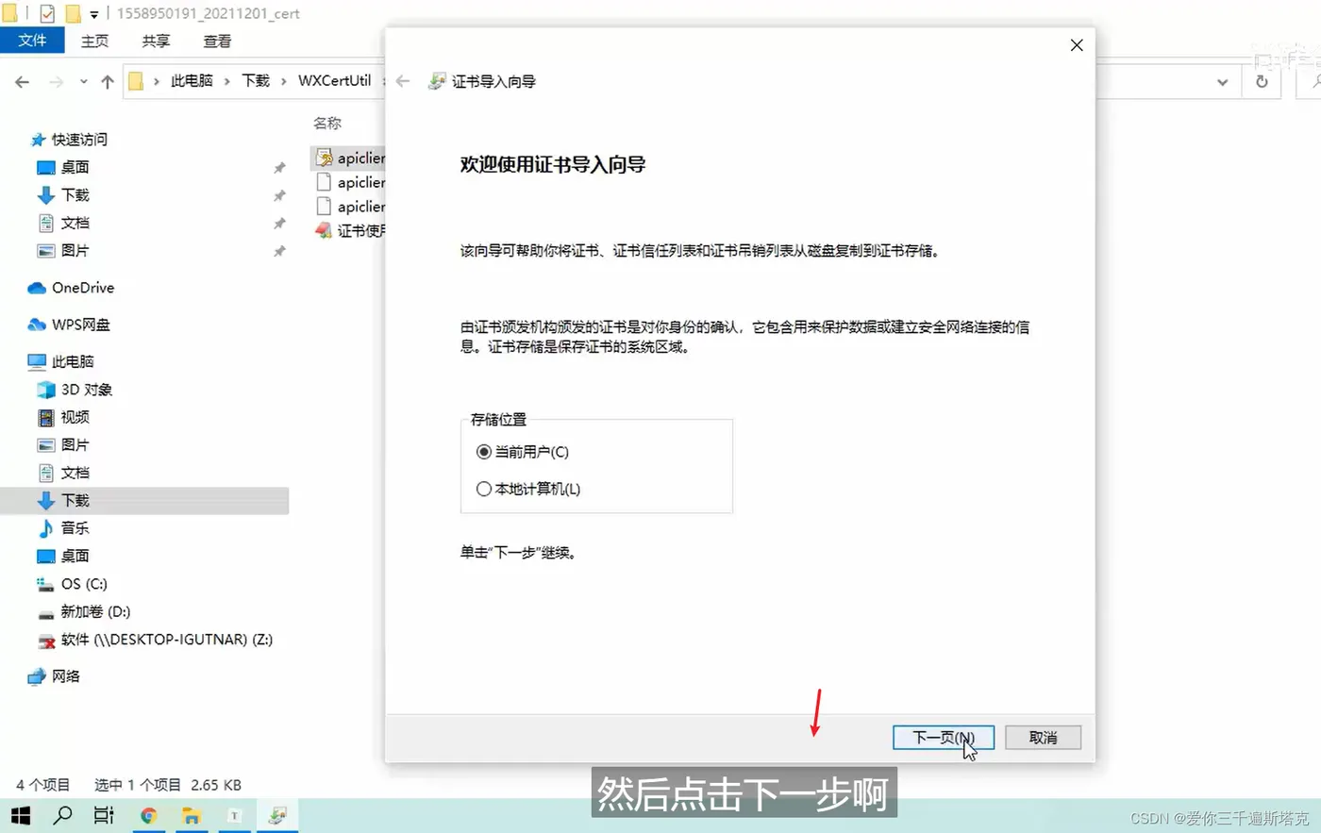Viewport: 1321px width, 833px height.
Task: Select 此电脑 in the navigation pane
Action: [x=73, y=361]
